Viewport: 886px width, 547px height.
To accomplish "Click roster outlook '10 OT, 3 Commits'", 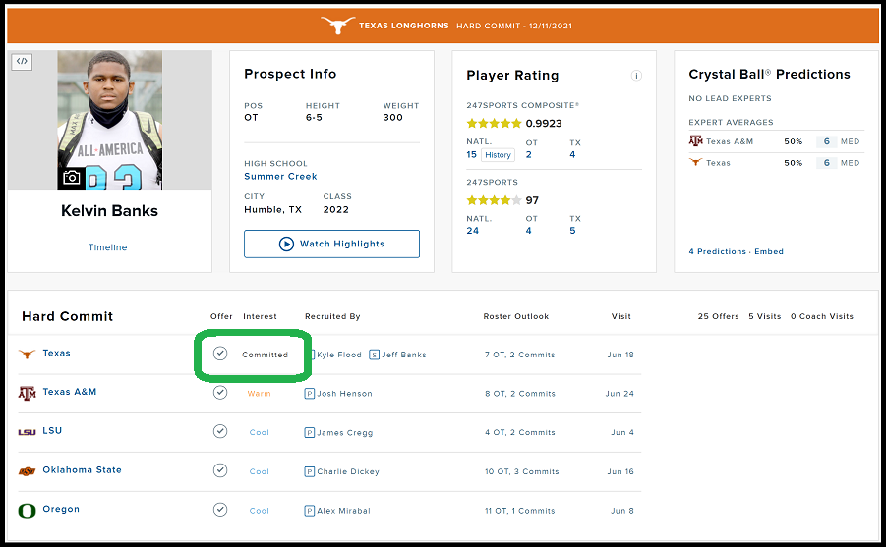I will click(521, 471).
